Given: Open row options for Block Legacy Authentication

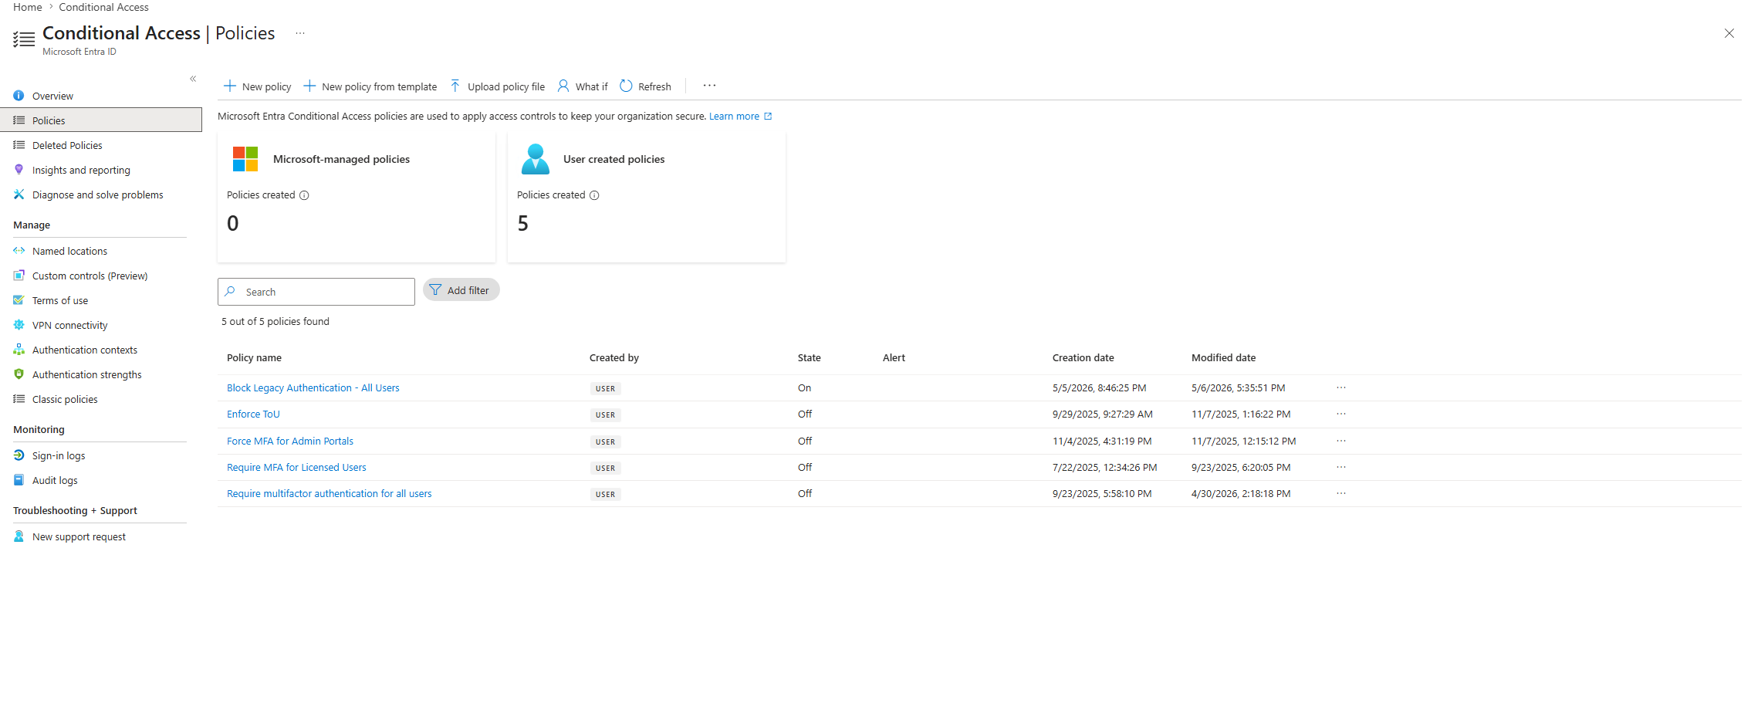Looking at the screenshot, I should click(1341, 387).
